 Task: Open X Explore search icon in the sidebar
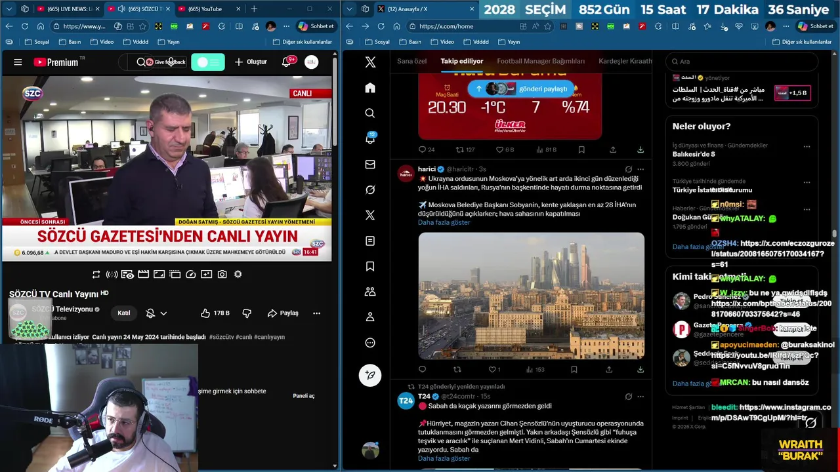click(x=370, y=113)
